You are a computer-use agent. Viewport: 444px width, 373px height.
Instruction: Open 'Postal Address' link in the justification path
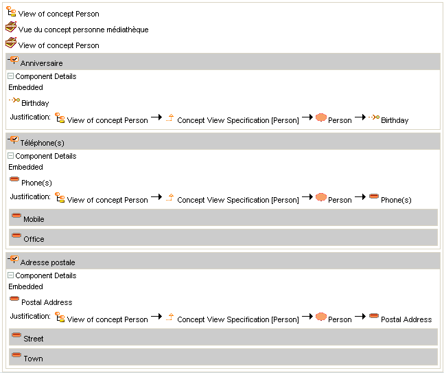[406, 319]
